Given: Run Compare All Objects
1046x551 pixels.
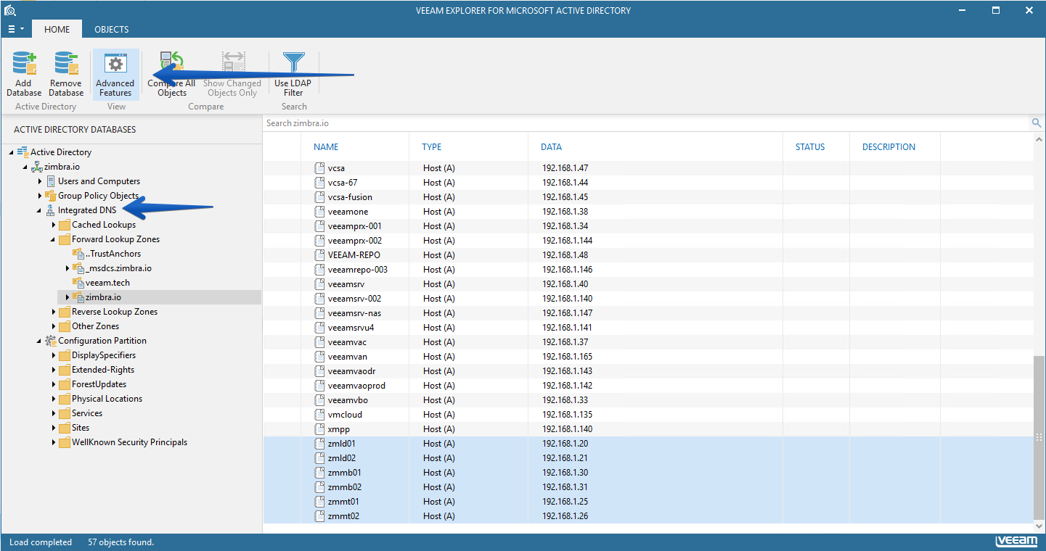Looking at the screenshot, I should point(172,74).
